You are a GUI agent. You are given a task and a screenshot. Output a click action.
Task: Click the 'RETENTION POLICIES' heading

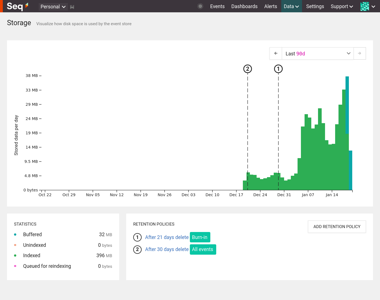(x=154, y=224)
